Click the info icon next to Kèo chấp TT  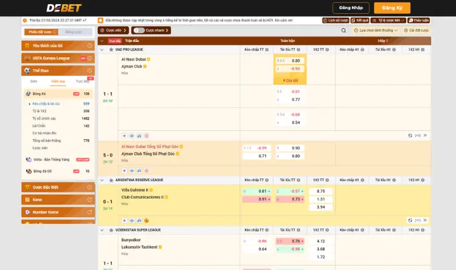pyautogui.click(x=267, y=49)
